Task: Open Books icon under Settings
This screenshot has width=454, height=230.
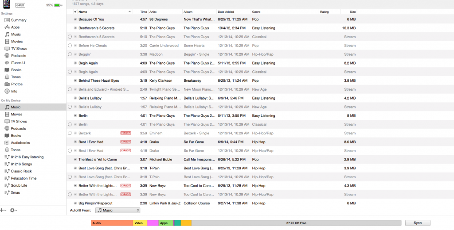Action: tap(7, 70)
